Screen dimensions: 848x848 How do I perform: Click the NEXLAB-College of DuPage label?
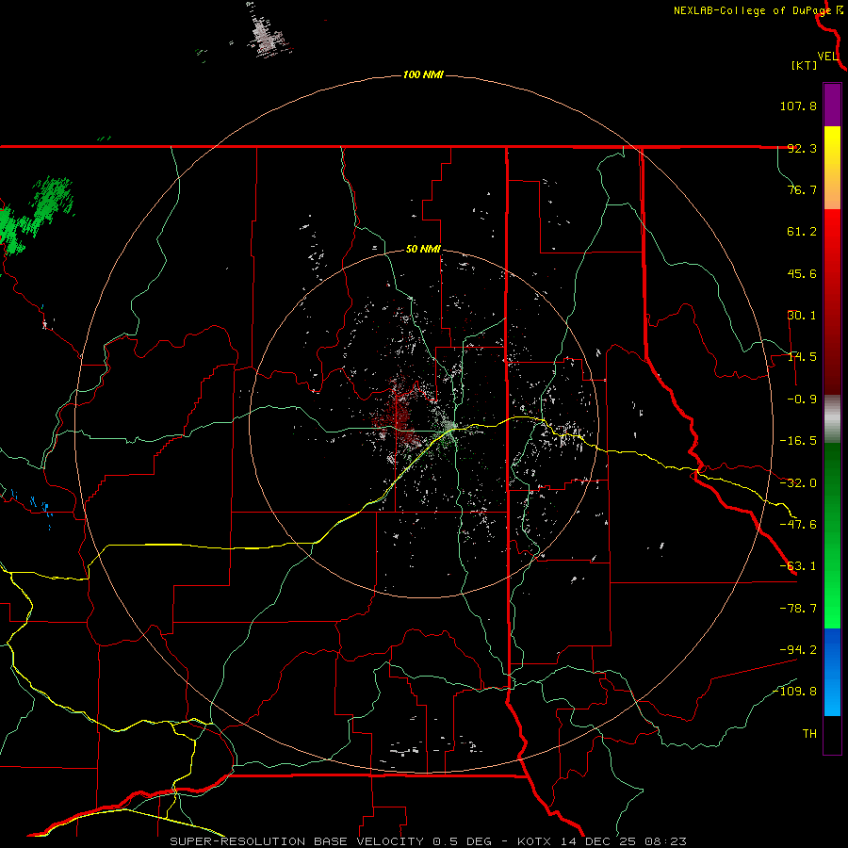point(752,10)
